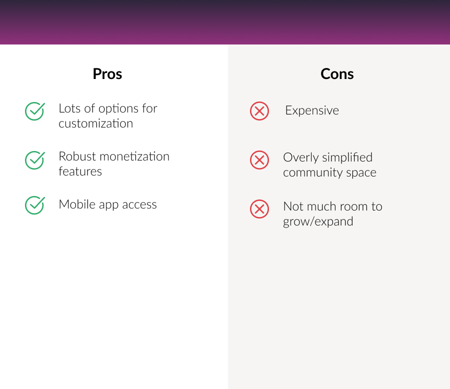Image resolution: width=450 pixels, height=389 pixels.
Task: Click the checkmark next to Robust monetization
Action: coord(34,159)
